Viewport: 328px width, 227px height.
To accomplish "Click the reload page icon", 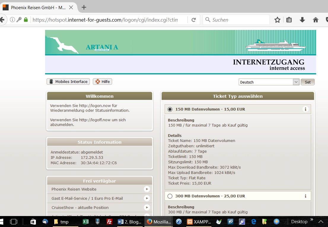I will point(194,20).
